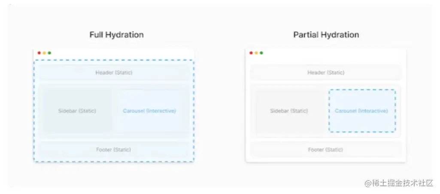This screenshot has height=194, width=440.
Task: Click the green dot in Full Hydration window
Action: [49, 53]
